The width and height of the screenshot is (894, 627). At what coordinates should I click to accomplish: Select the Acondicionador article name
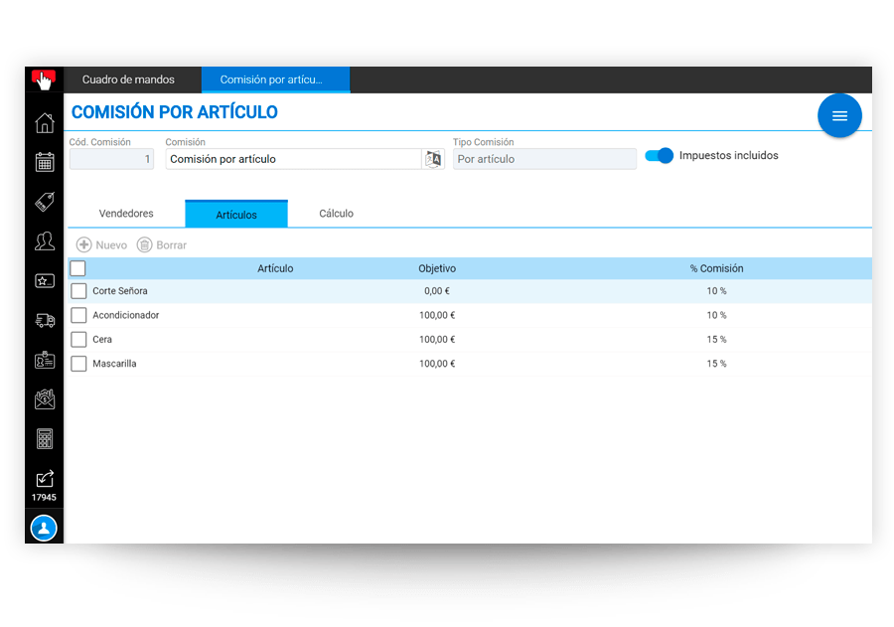[x=126, y=315]
